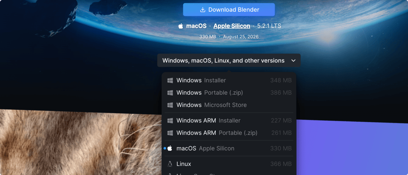The width and height of the screenshot is (408, 175).
Task: Collapse the Windows, macOS, Linux, and other versions dropdown
Action: (229, 60)
